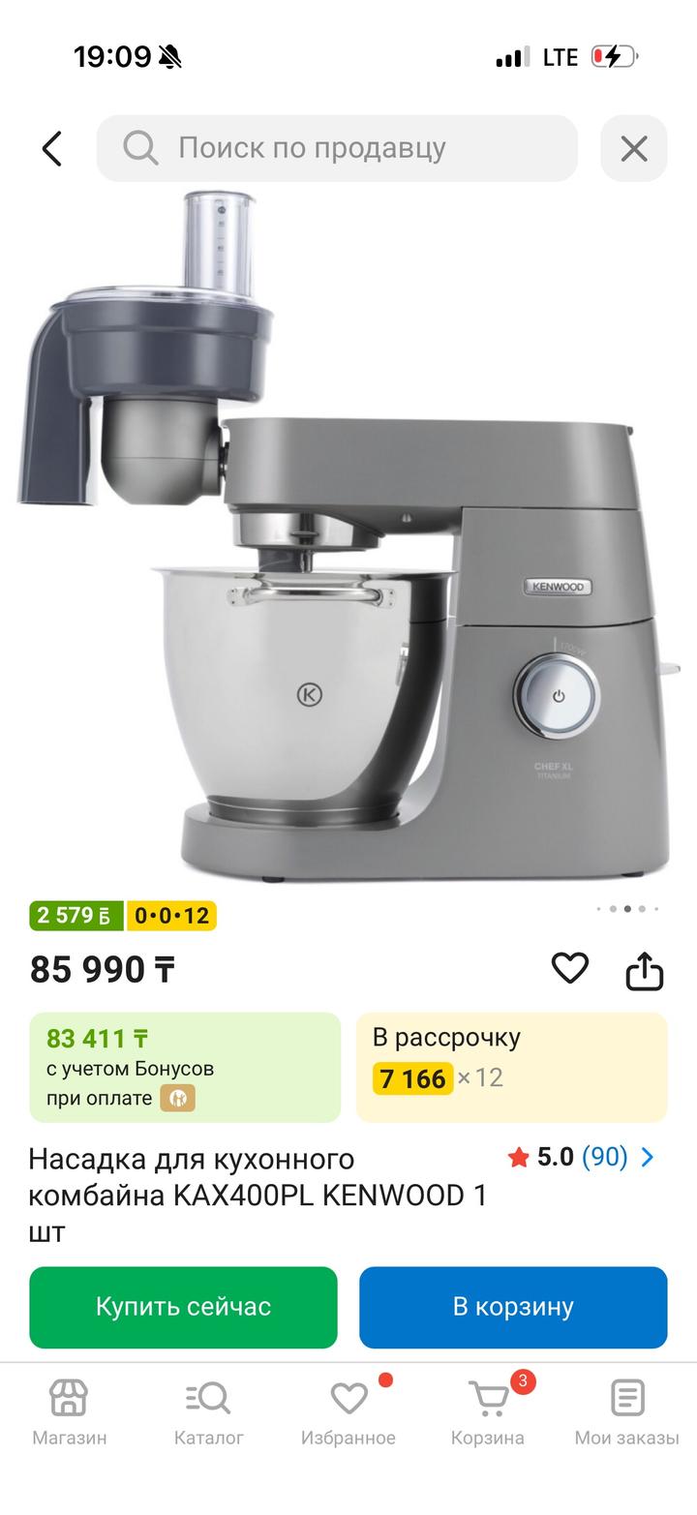This screenshot has height=1515, width=697.
Task: Open the Избранное tab
Action: point(348,1413)
